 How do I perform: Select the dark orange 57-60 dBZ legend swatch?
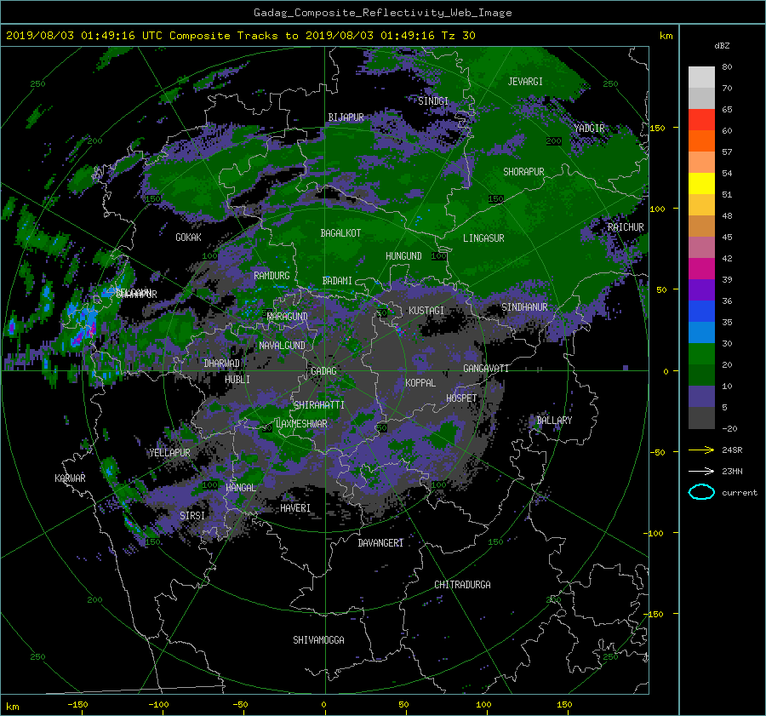pyautogui.click(x=701, y=141)
